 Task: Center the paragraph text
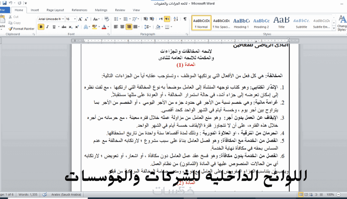tap(122, 27)
